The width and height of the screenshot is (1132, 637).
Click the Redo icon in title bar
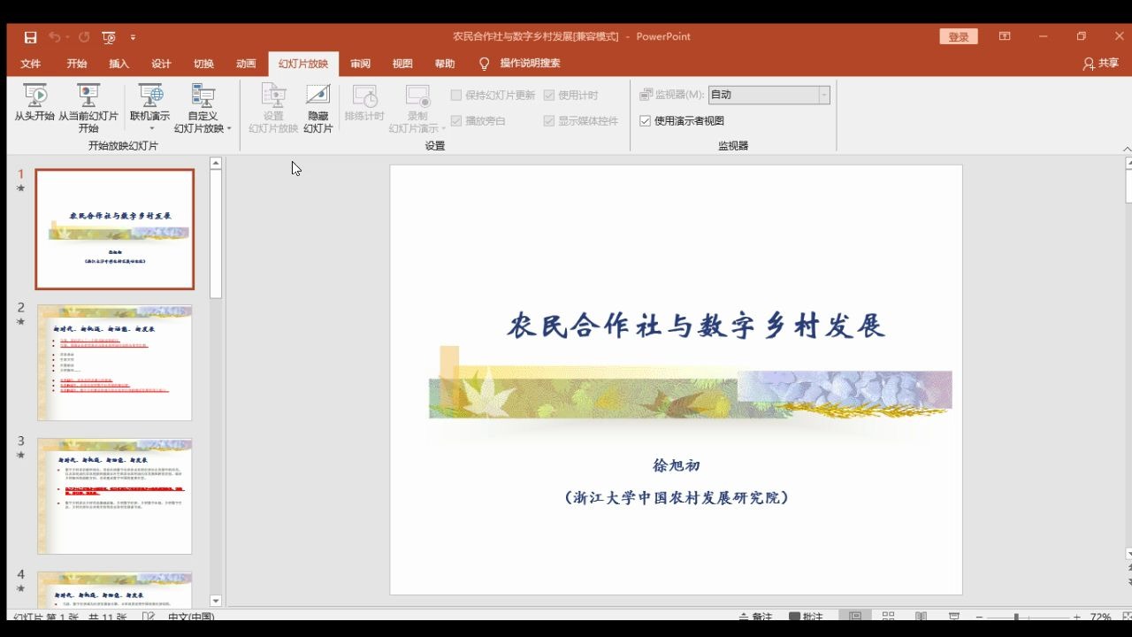84,37
